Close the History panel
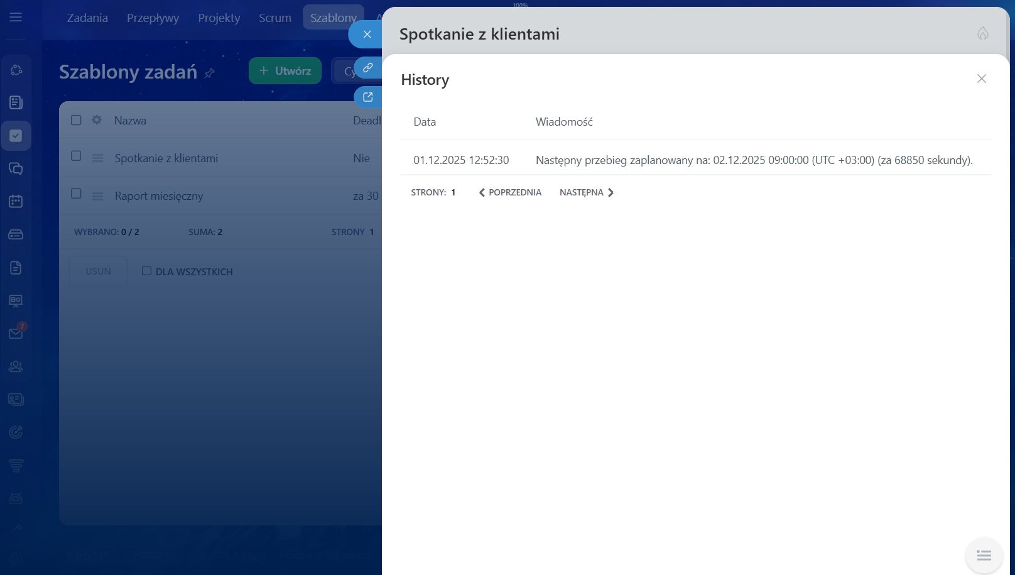 point(982,79)
